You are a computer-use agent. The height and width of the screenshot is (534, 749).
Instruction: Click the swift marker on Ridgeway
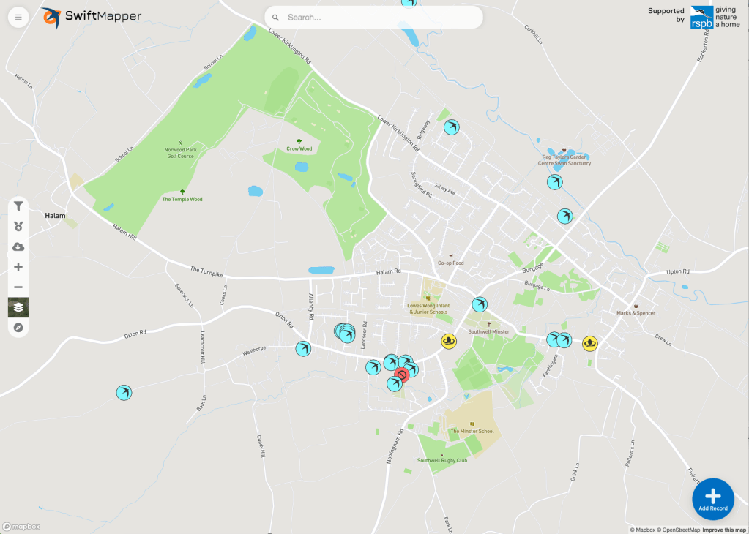(x=452, y=127)
